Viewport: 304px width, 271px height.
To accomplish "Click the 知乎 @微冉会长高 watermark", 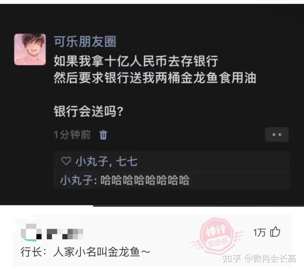I will (x=259, y=258).
